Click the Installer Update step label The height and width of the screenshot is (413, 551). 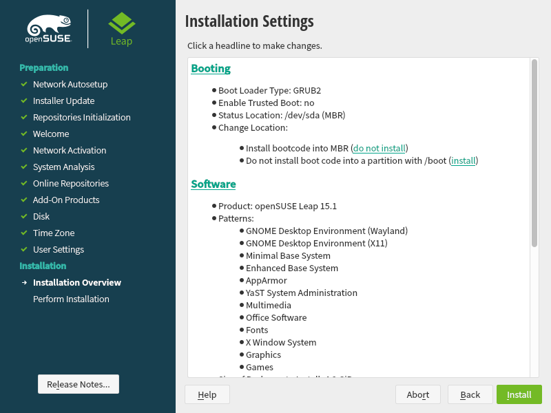point(63,100)
